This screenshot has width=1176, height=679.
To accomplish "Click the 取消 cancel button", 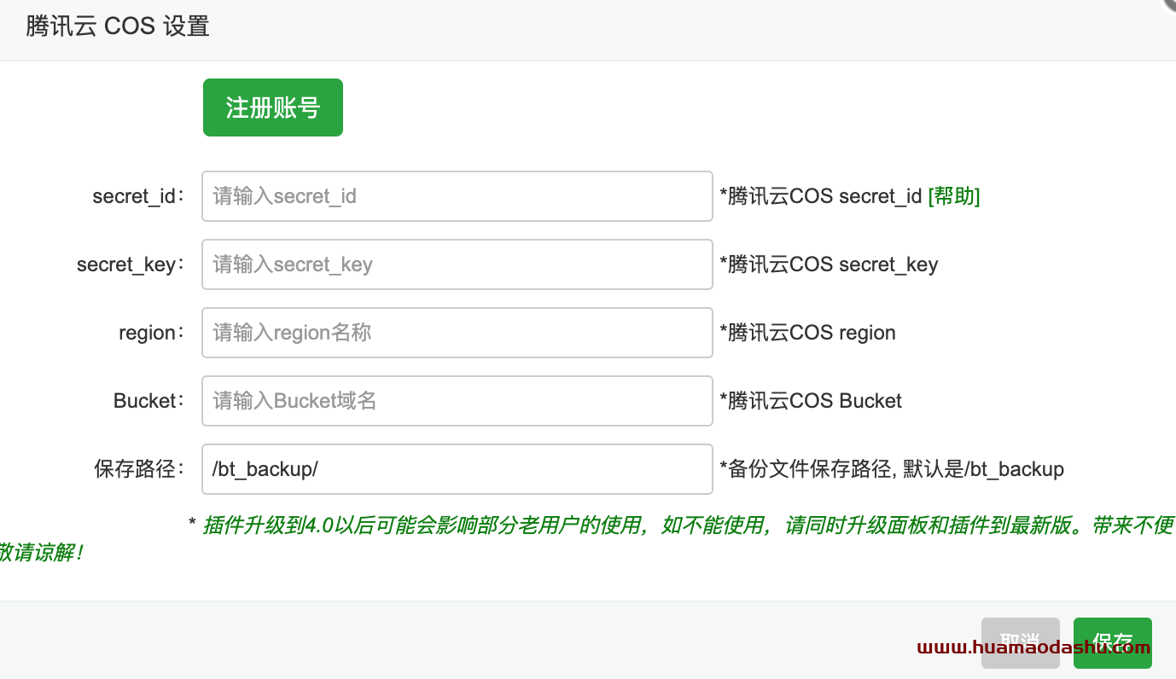I will [x=1021, y=643].
